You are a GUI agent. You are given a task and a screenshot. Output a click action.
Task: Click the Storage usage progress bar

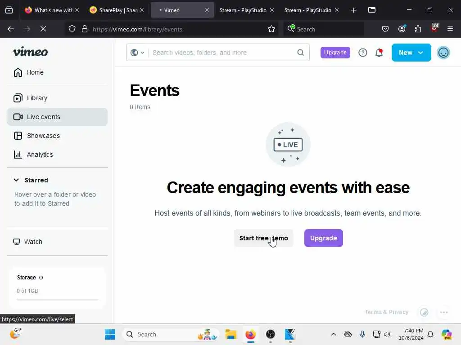(x=58, y=300)
